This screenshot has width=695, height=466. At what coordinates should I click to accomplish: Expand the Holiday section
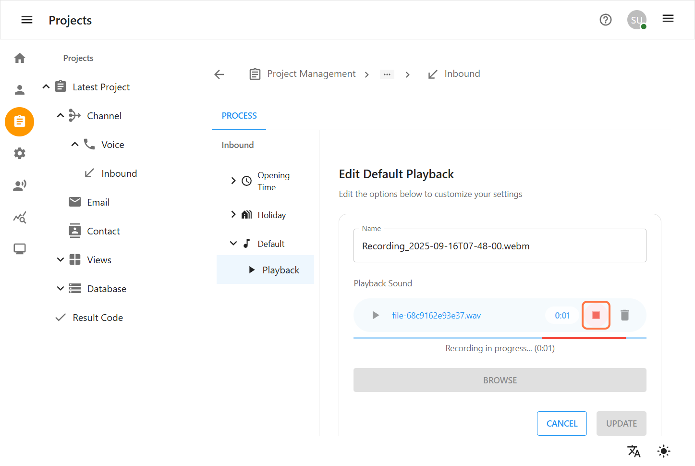(233, 215)
